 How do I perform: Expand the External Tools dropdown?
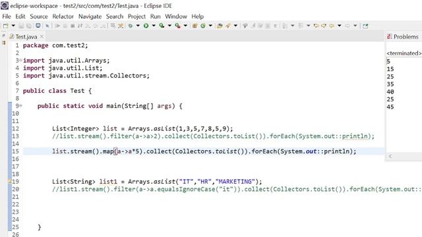coord(185,26)
